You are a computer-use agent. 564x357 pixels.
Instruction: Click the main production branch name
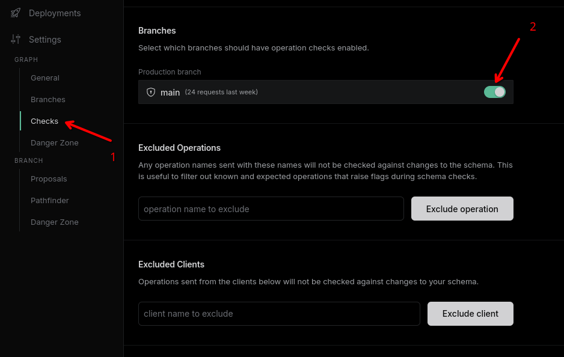pyautogui.click(x=170, y=93)
